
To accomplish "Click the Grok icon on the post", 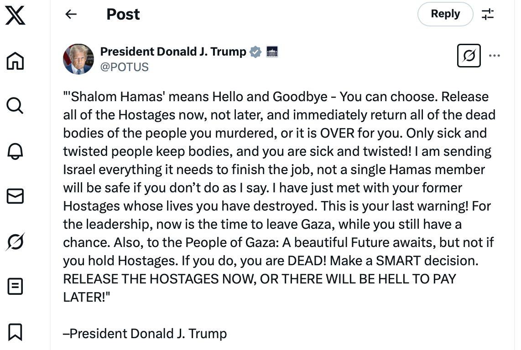I will (469, 56).
